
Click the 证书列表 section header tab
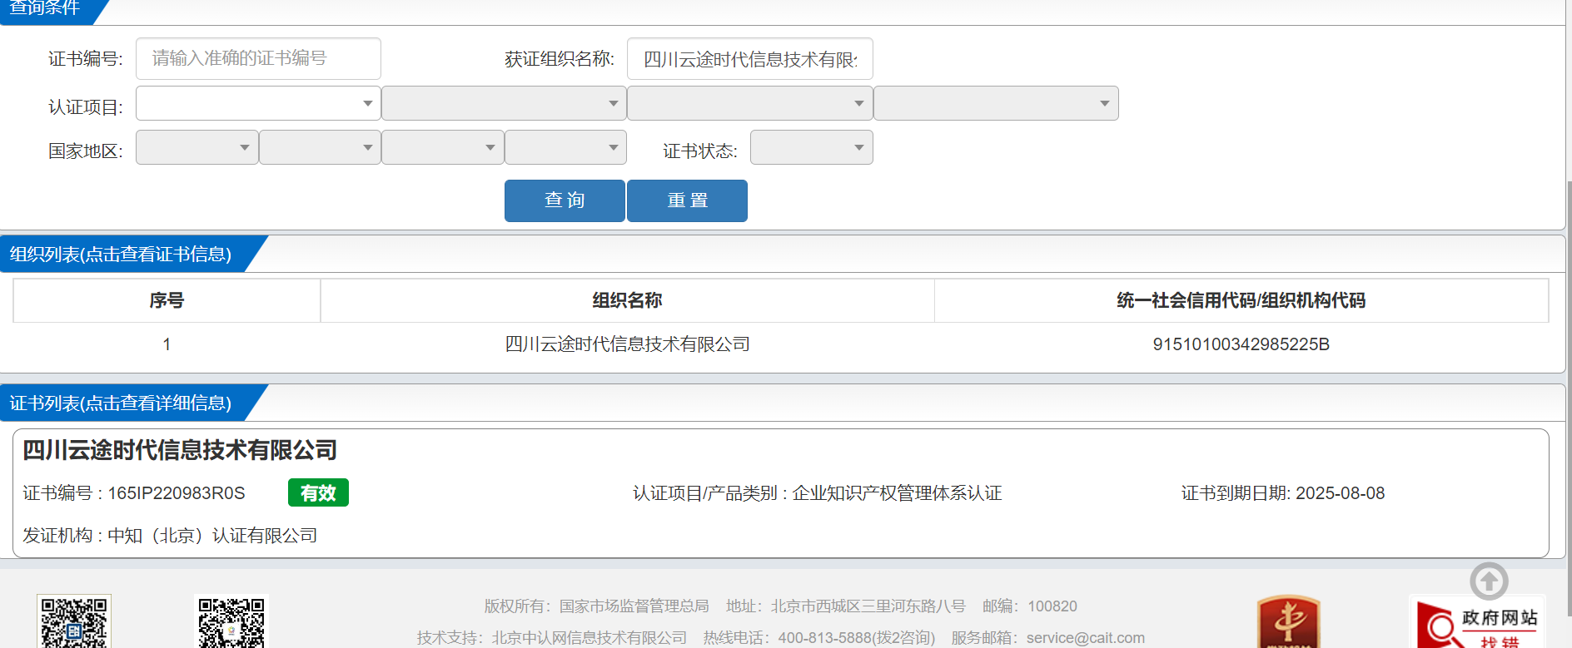(x=121, y=403)
